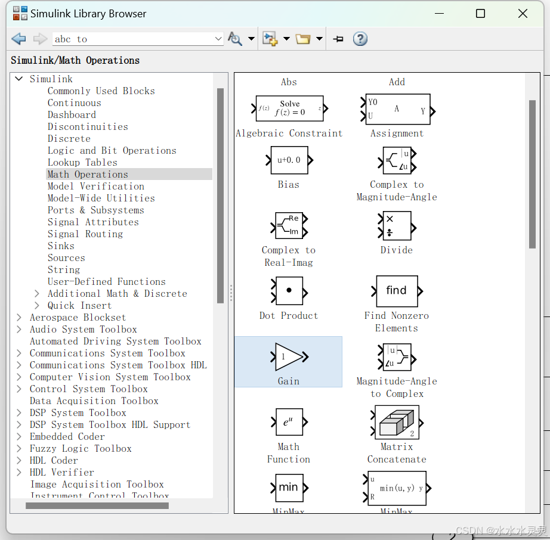550x540 pixels.
Task: Select the Assignment block icon
Action: coord(398,109)
